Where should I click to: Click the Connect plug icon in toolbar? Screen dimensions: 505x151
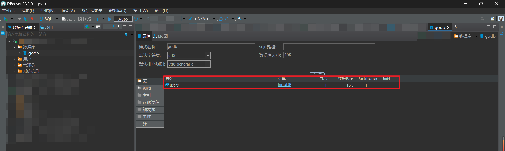[x=19, y=19]
